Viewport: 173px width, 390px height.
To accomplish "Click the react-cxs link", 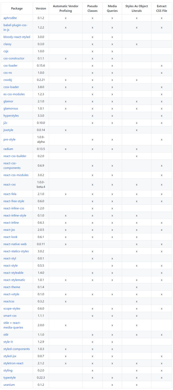I will (9, 185).
